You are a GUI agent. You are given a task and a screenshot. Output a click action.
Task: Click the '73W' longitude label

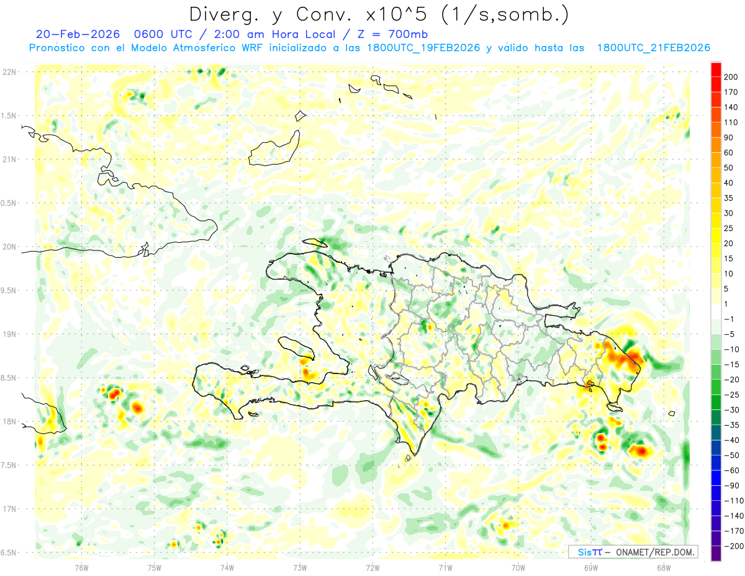(300, 567)
